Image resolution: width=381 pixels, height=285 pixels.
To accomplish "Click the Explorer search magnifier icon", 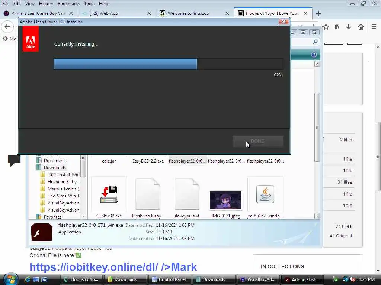I will (316, 42).
